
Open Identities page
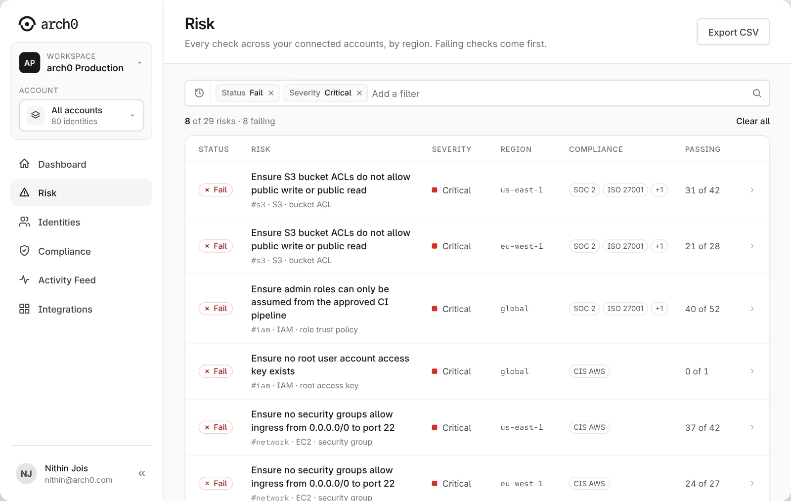point(82,222)
